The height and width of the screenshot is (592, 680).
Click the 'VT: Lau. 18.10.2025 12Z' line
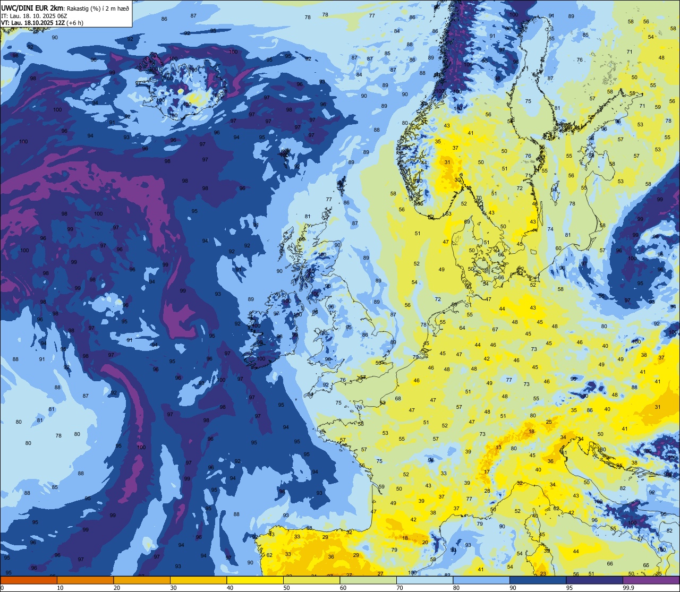point(32,23)
